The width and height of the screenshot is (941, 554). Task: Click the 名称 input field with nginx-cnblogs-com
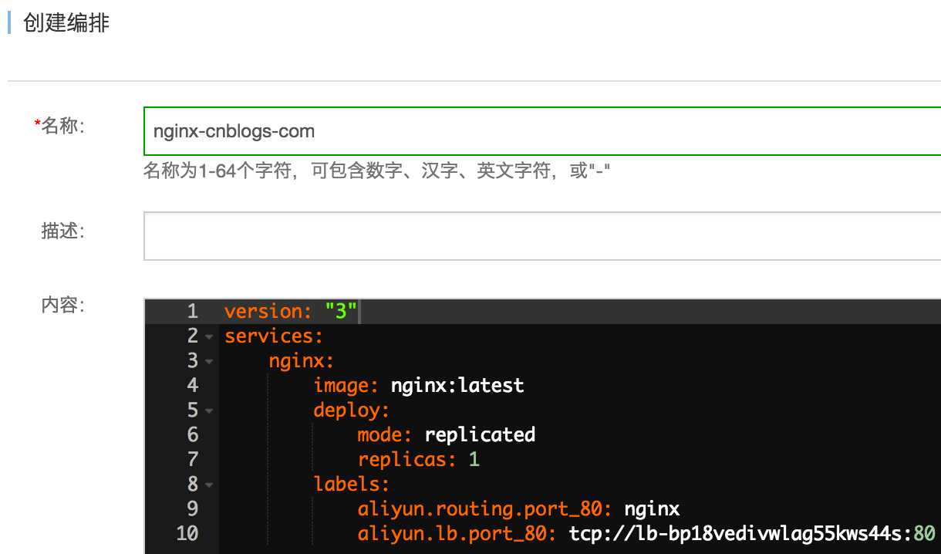[x=542, y=130]
